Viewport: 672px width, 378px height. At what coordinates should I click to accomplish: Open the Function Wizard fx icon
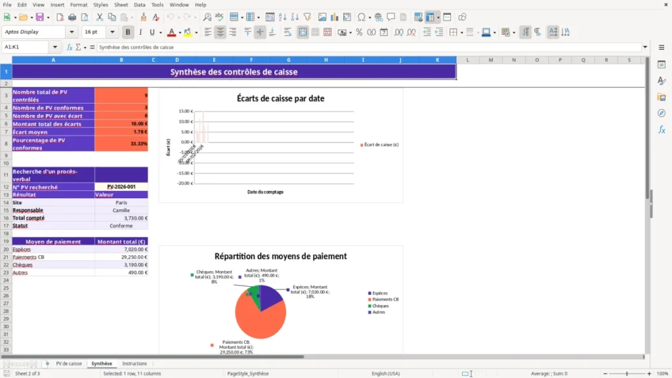coord(70,47)
